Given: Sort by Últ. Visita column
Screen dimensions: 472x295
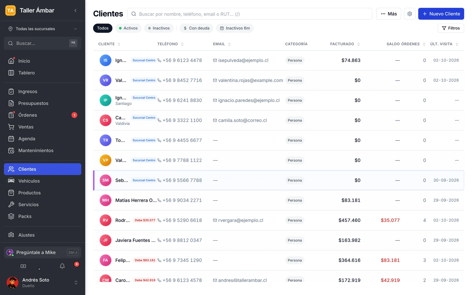Looking at the screenshot, I should [444, 44].
